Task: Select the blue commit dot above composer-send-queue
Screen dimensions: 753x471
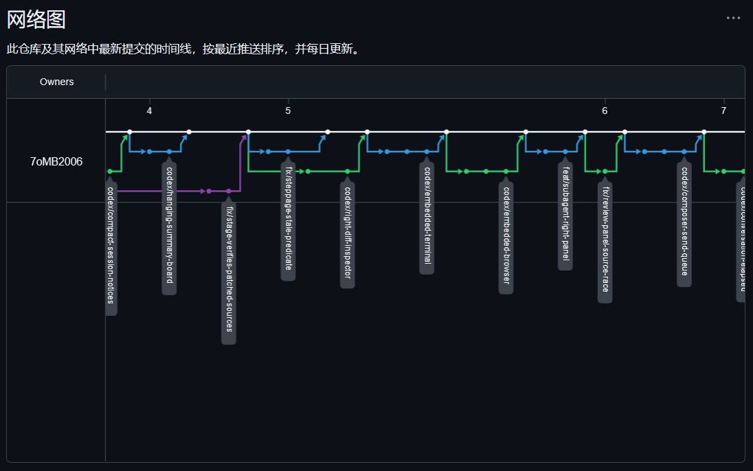Action: tap(684, 152)
